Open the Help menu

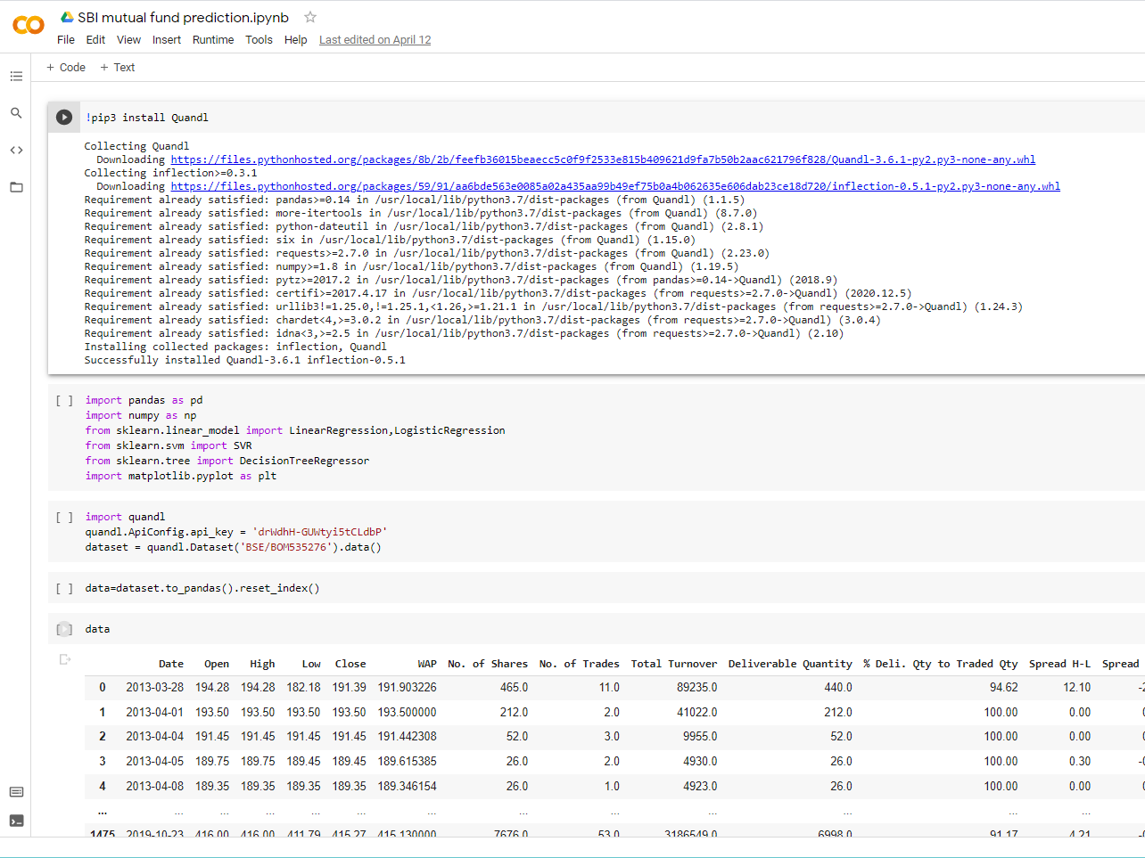coord(295,40)
